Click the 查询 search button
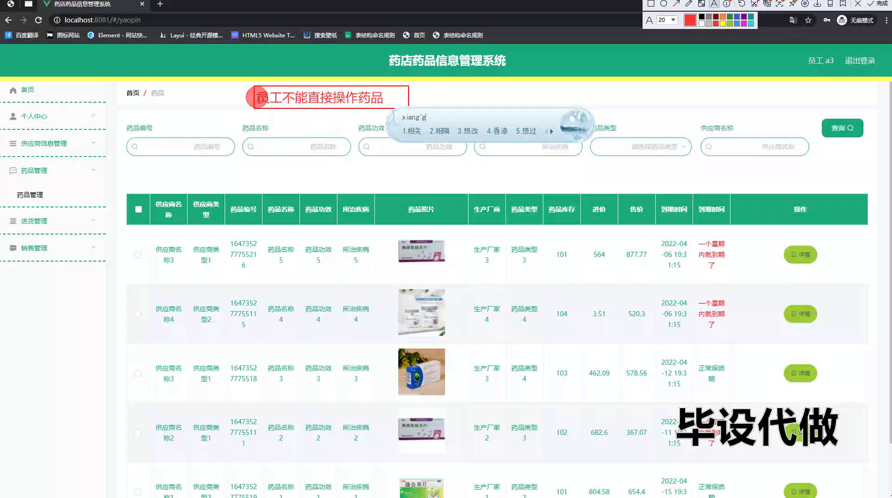This screenshot has height=498, width=892. click(842, 128)
